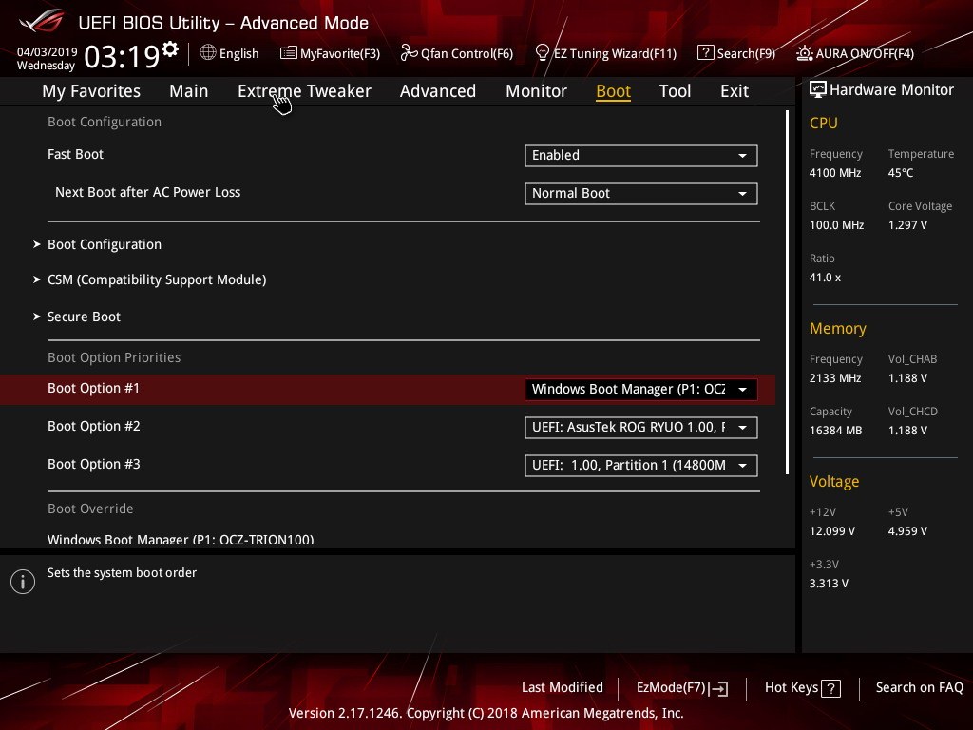
Task: Click the EZ Tuning Wizard bulb icon
Action: coord(542,53)
